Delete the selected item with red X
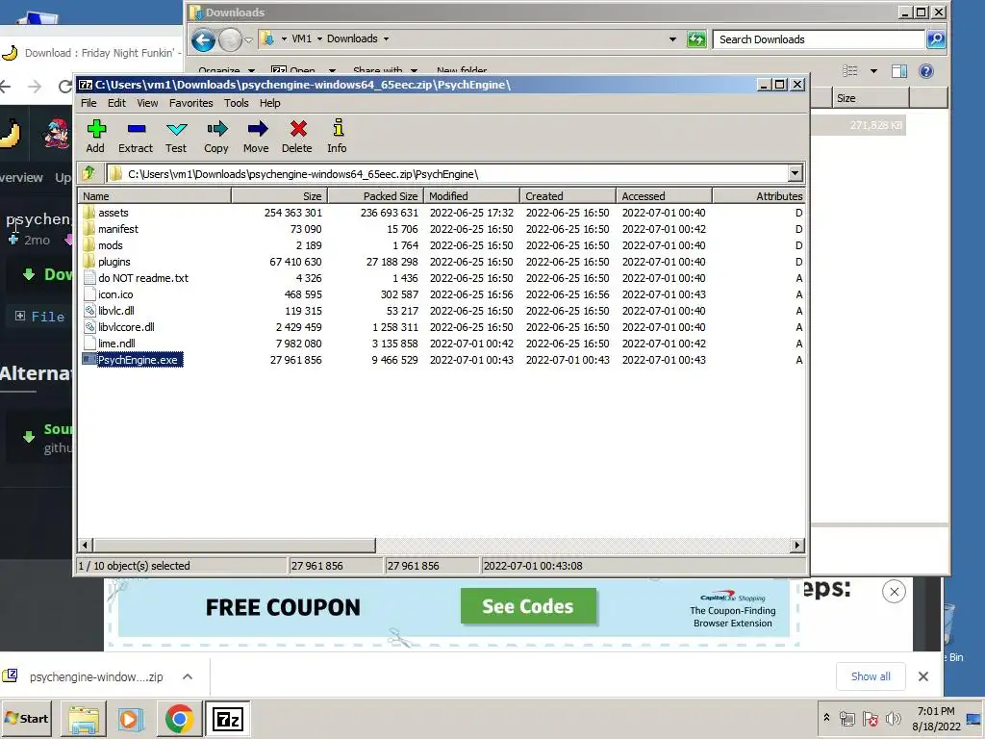 point(296,137)
